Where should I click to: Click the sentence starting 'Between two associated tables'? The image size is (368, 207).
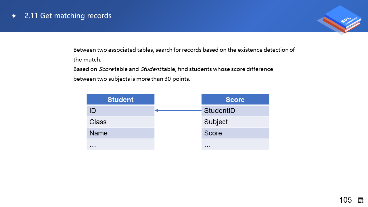pos(184,50)
